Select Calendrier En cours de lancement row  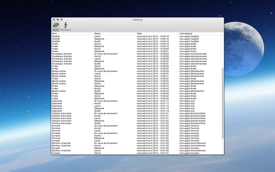136,101
